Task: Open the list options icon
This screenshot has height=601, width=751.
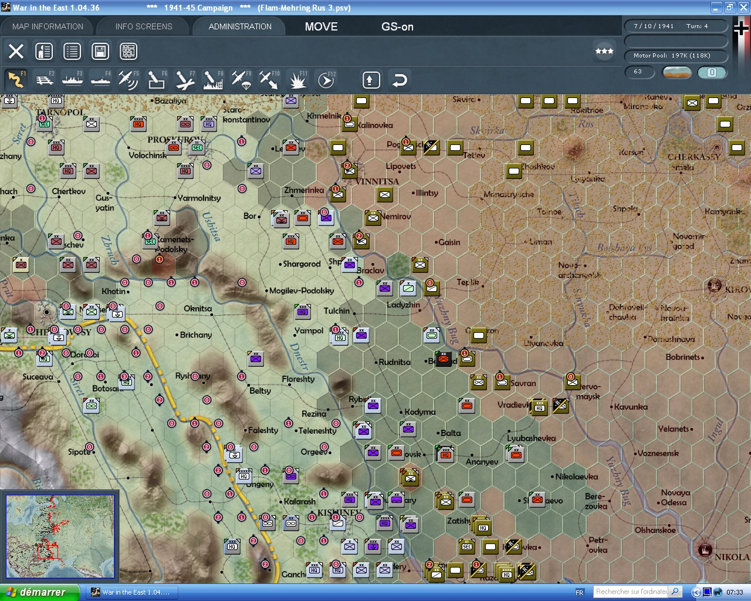Action: pyautogui.click(x=72, y=51)
